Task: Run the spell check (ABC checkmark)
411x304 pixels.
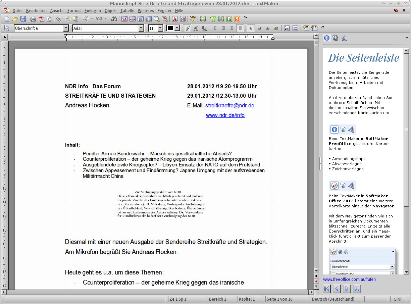Action: 193,19
